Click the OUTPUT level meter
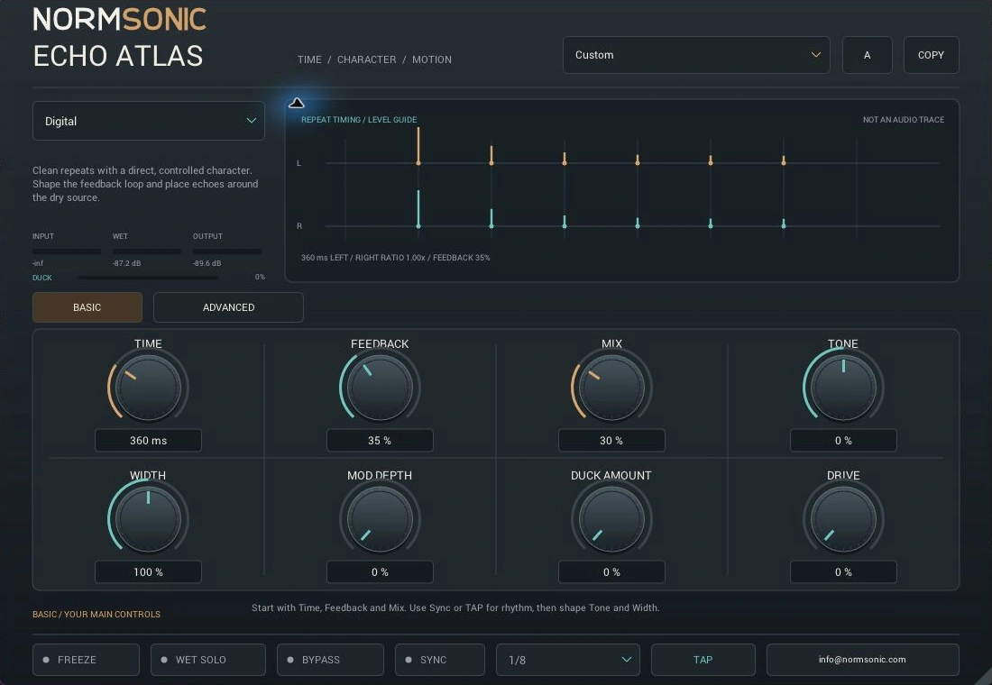Screen dimensions: 992x685 coord(227,251)
